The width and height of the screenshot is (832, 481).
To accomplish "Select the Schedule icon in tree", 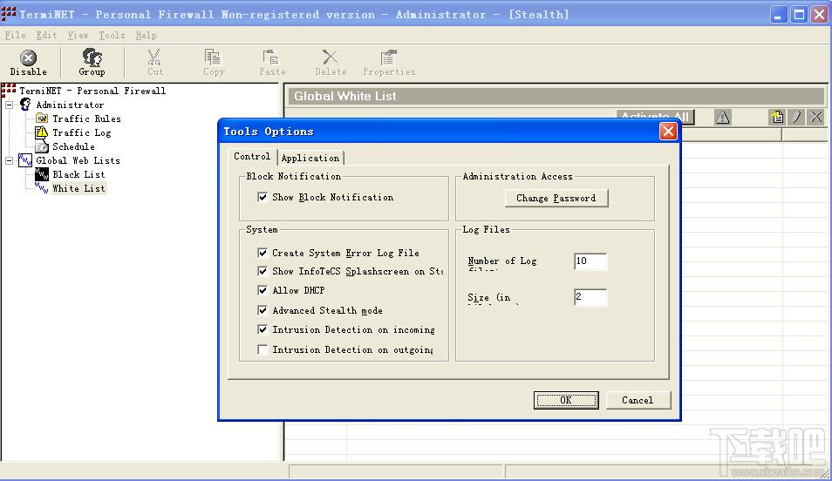I will pos(41,146).
